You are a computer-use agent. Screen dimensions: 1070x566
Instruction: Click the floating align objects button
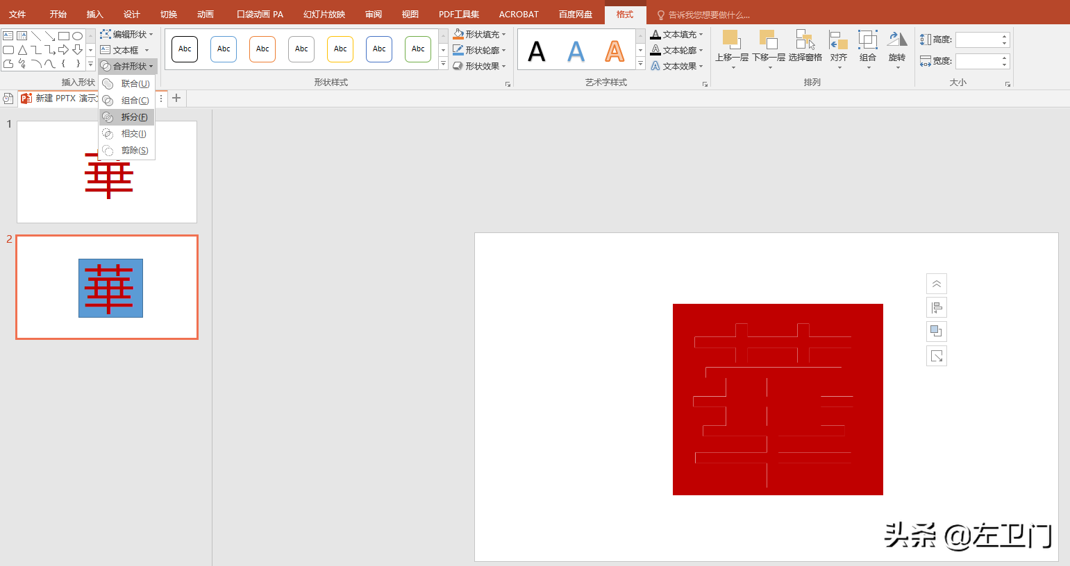point(937,307)
